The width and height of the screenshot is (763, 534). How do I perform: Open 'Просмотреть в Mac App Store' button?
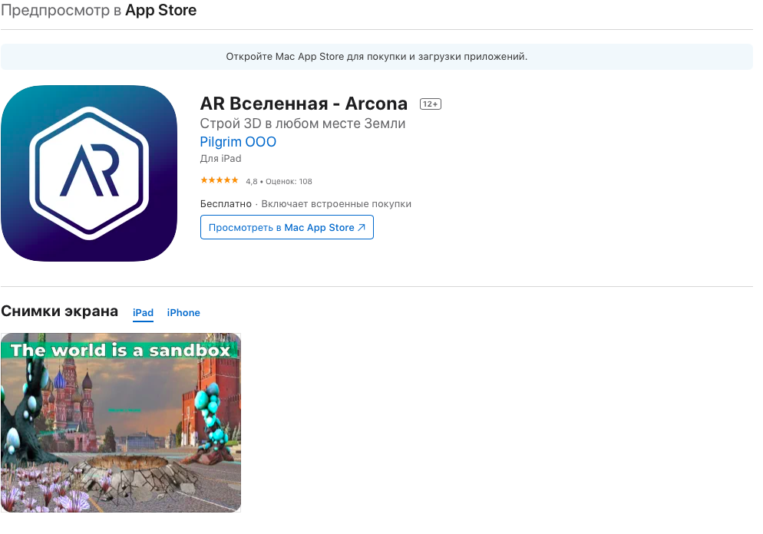pyautogui.click(x=286, y=227)
